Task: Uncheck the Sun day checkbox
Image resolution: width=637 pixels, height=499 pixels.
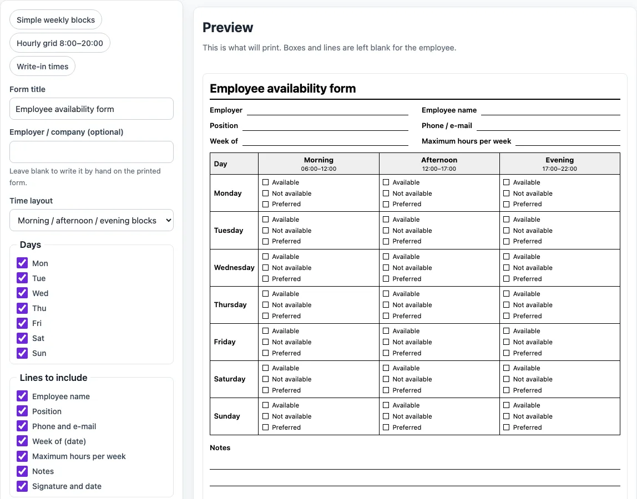Action: coord(22,353)
